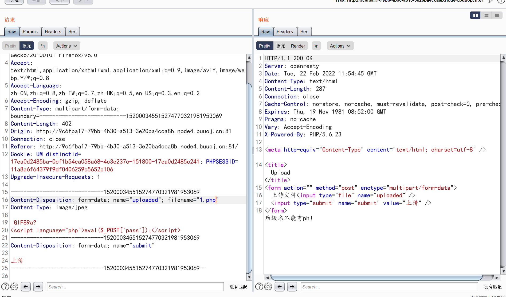Click HTTP/1.1 200 OK status line
The height and width of the screenshot is (297, 506).
(289, 58)
